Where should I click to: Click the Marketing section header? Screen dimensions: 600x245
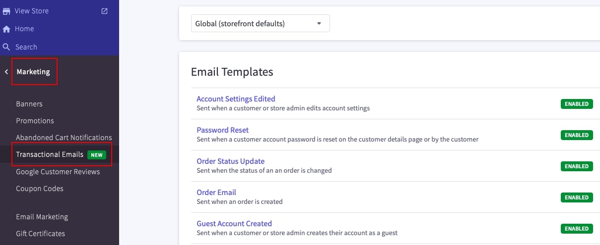(33, 72)
